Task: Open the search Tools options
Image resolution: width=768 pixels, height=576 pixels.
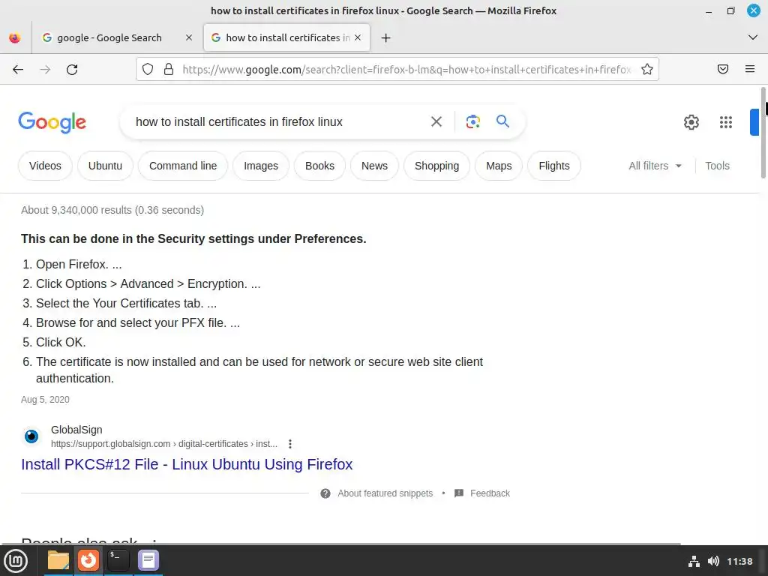Action: 717,166
